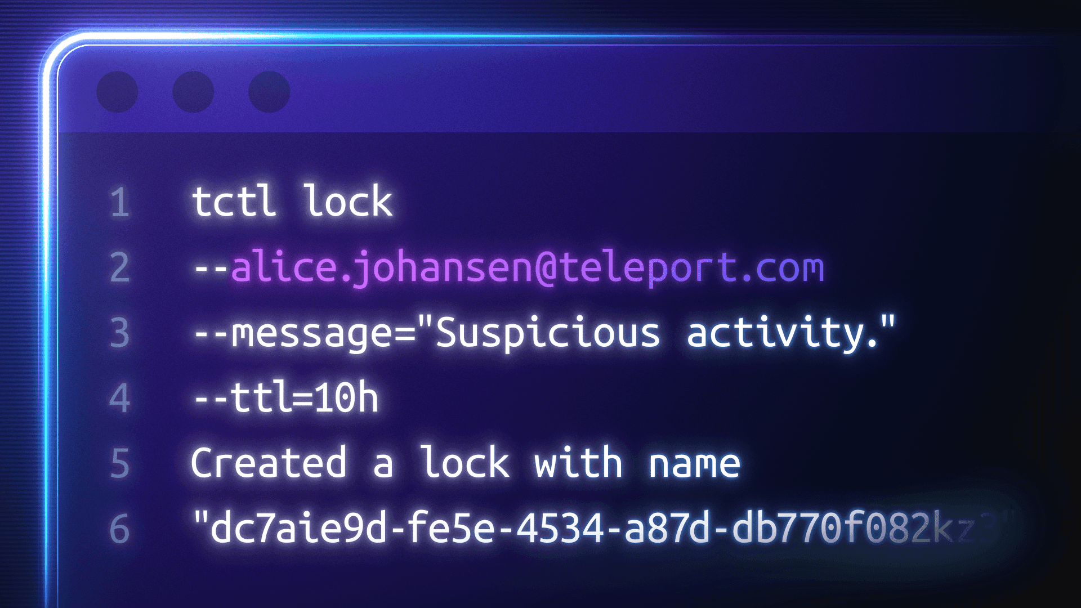Click line number 6 in gutter
The width and height of the screenshot is (1081, 608).
tap(120, 529)
